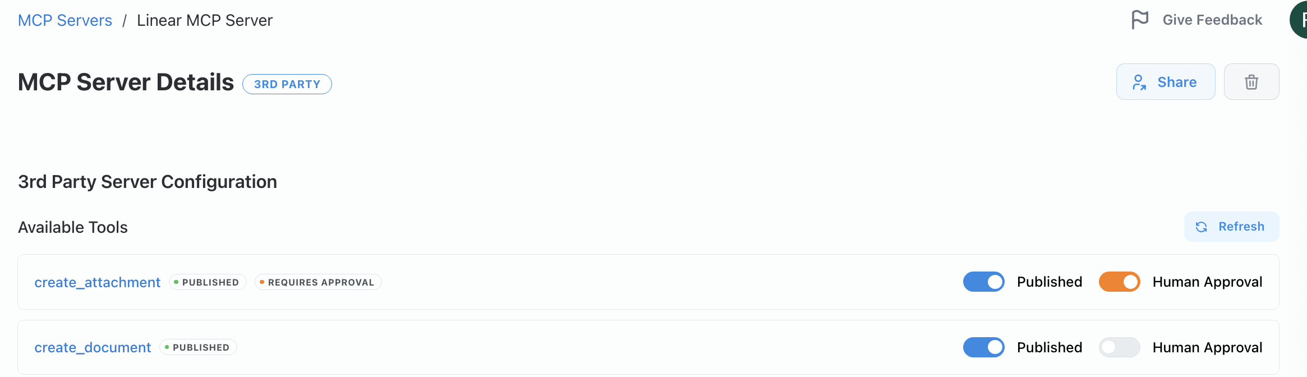
Task: Go to MCP Servers breadcrumb
Action: click(x=65, y=20)
